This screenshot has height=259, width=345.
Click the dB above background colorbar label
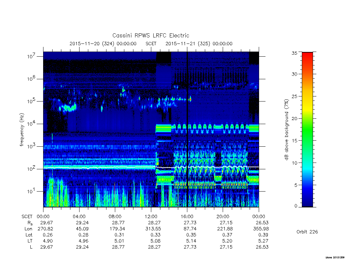286,130
